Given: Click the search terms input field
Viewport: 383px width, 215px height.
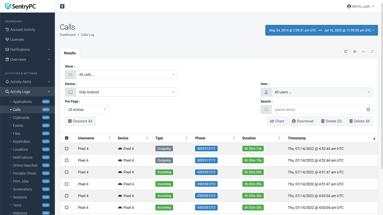Looking at the screenshot, I should [322, 110].
